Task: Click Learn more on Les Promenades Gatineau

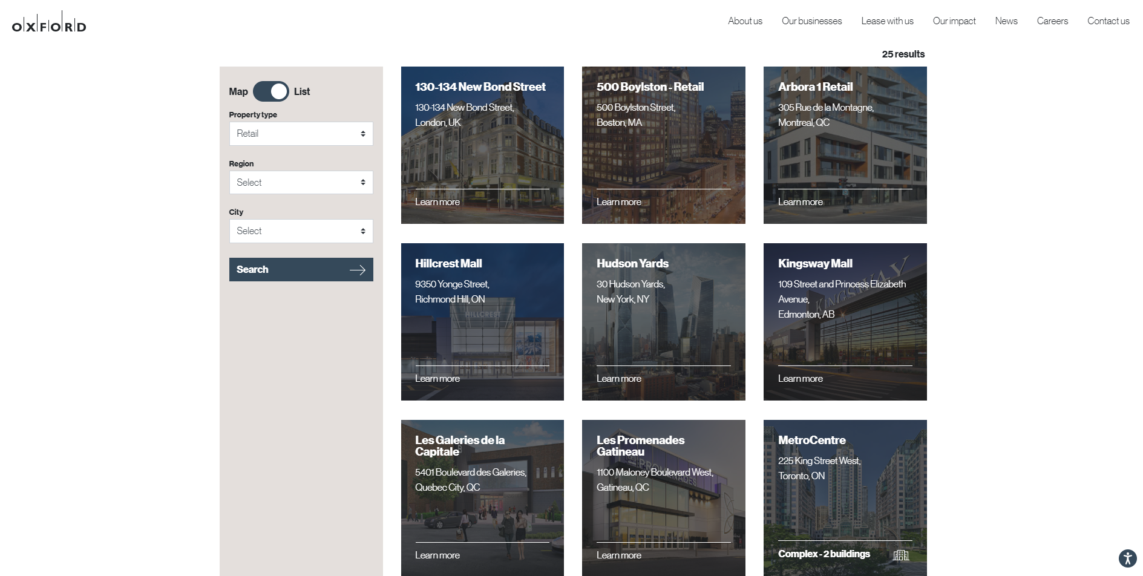Action: pos(619,555)
